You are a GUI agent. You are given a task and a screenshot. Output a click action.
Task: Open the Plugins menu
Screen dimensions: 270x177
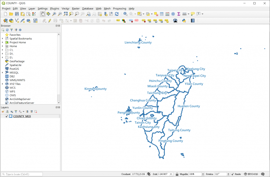[55, 8]
